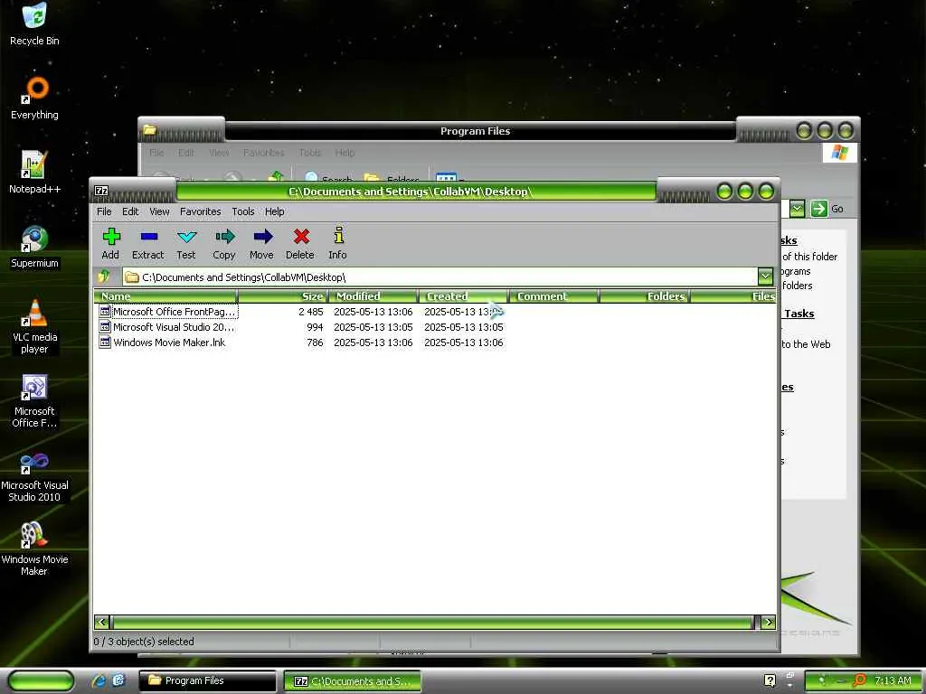Sort the list by Modified column

pyautogui.click(x=373, y=296)
